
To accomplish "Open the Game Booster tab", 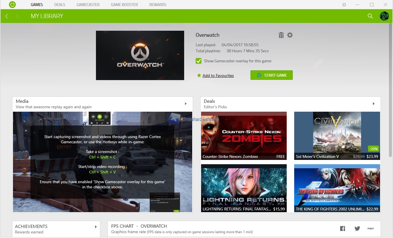I will pos(124,5).
